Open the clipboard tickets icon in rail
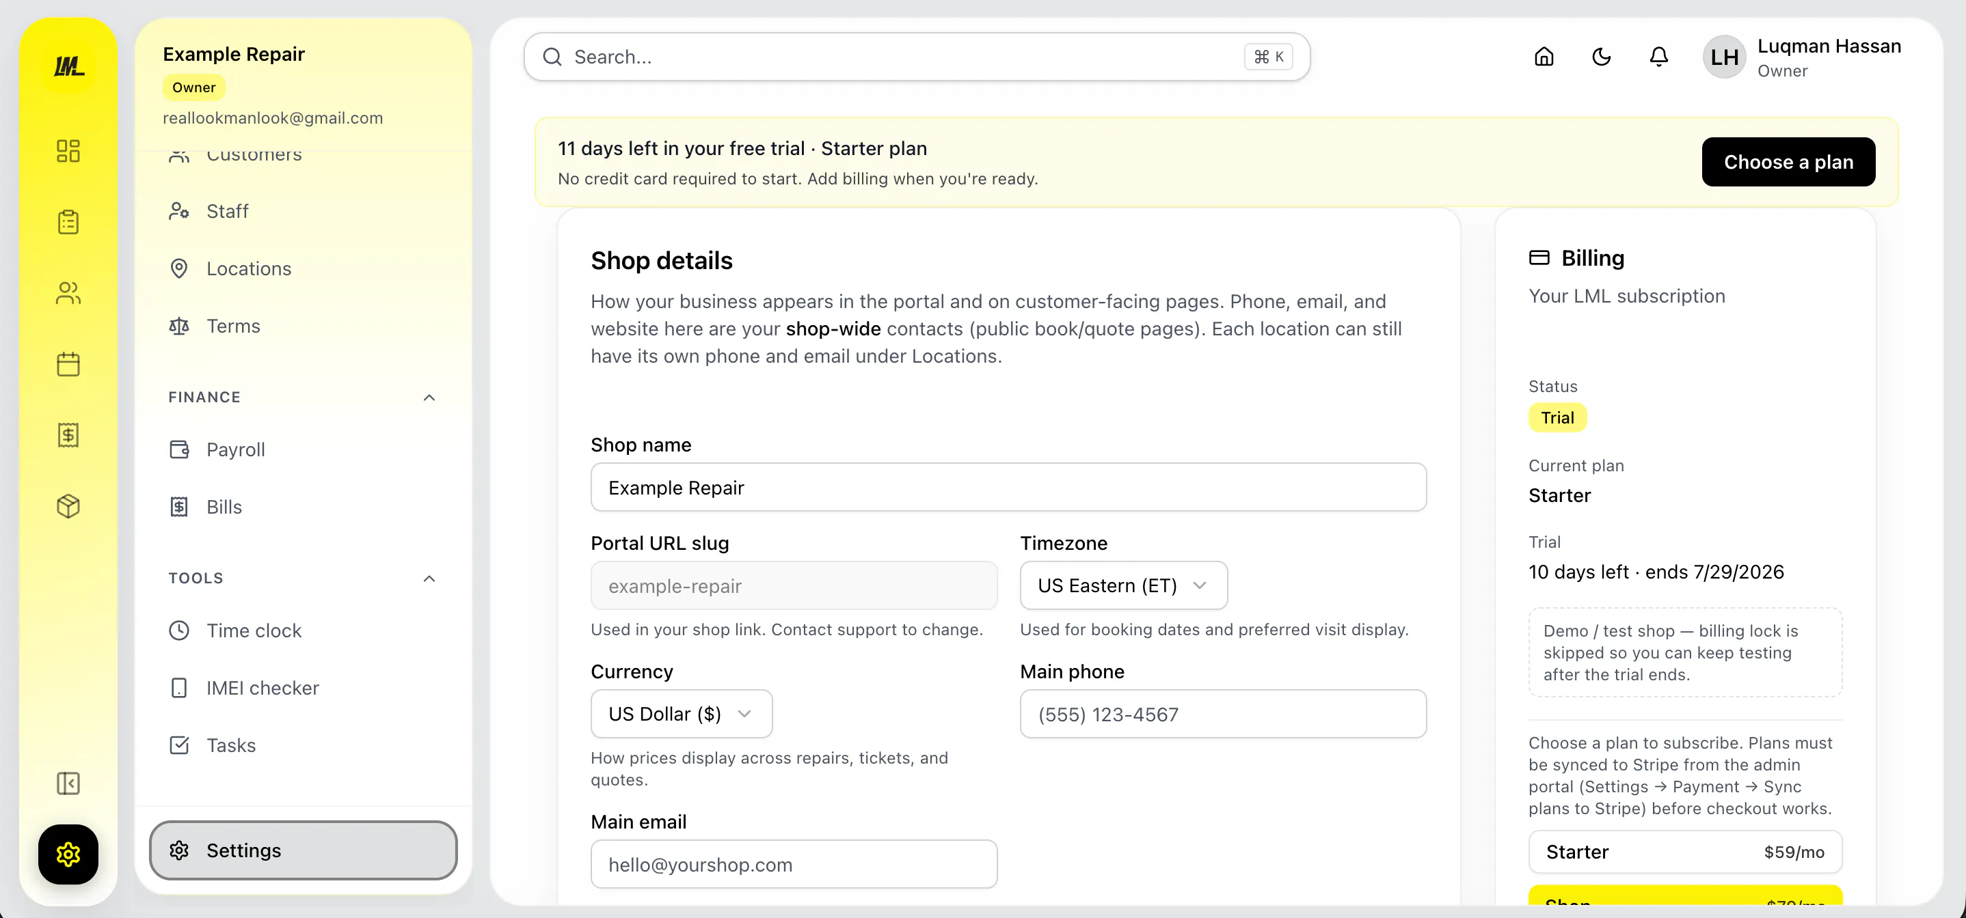The height and width of the screenshot is (918, 1966). (68, 222)
